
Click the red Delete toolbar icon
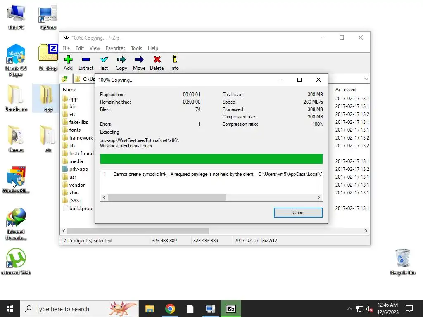pos(157,63)
